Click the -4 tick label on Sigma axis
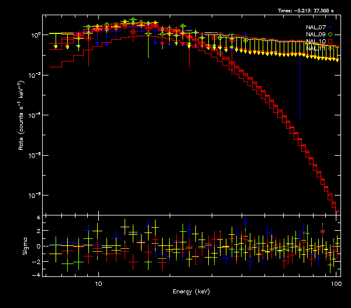 37,275
